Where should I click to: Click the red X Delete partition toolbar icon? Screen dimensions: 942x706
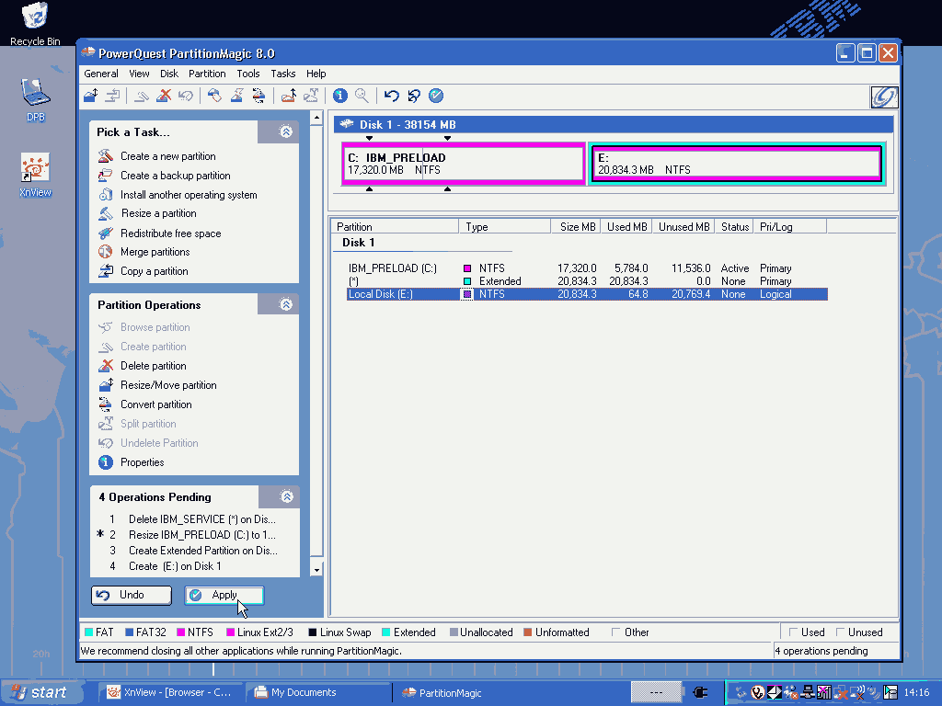point(164,96)
